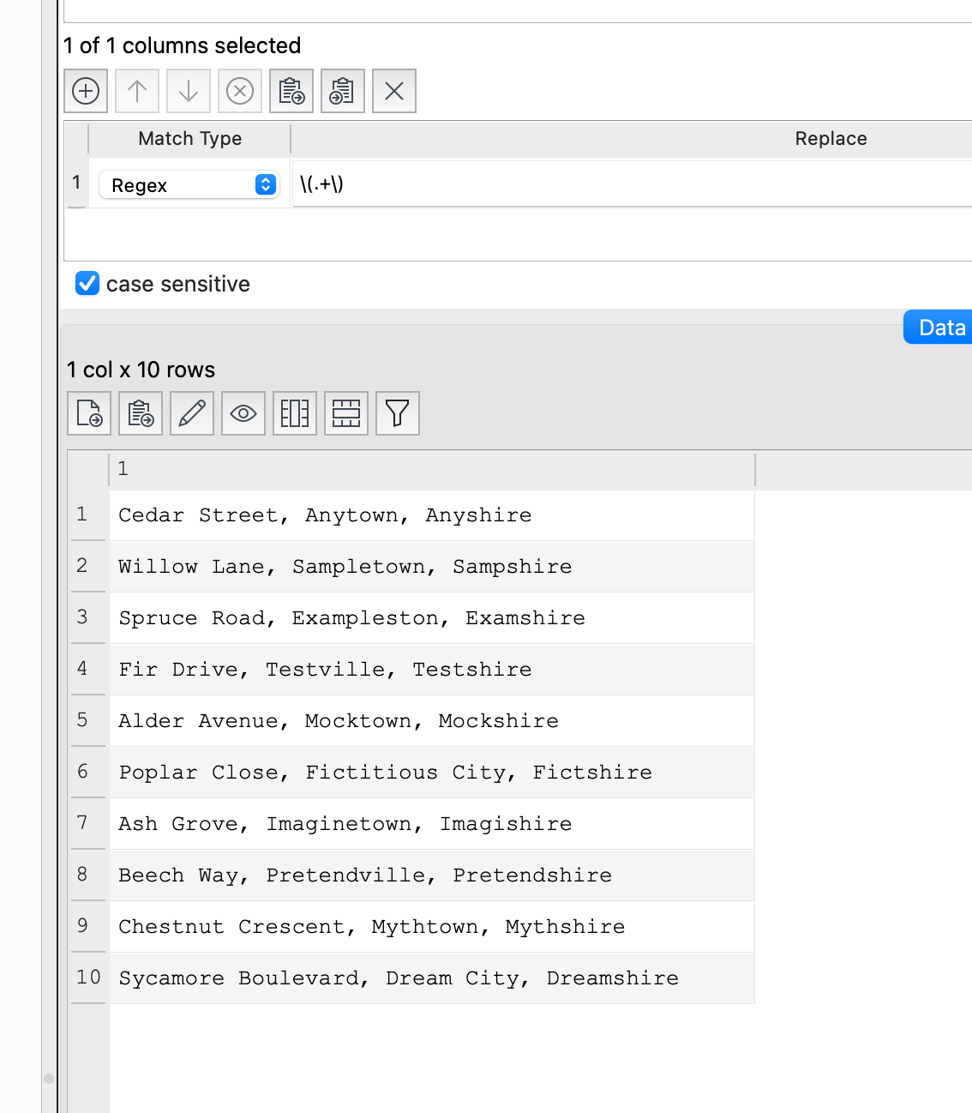Uncheck the case sensitive checkbox
This screenshot has height=1113, width=972.
pyautogui.click(x=87, y=284)
